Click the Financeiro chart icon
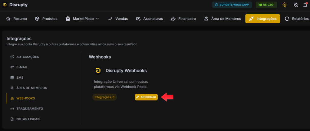Screen dimensions: 310x131 pyautogui.click(x=173, y=19)
